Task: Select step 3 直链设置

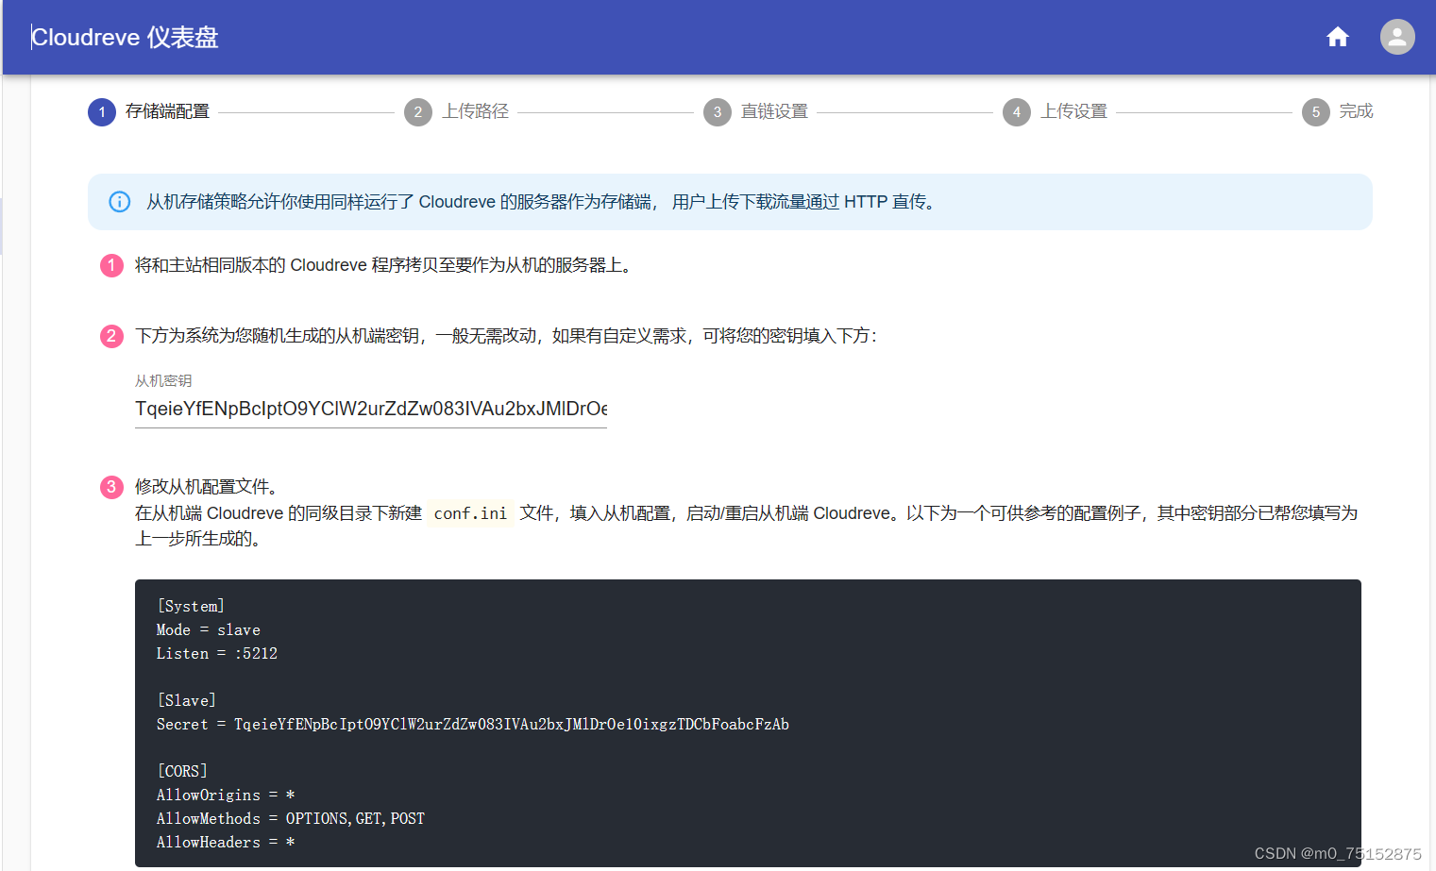Action: click(x=756, y=111)
